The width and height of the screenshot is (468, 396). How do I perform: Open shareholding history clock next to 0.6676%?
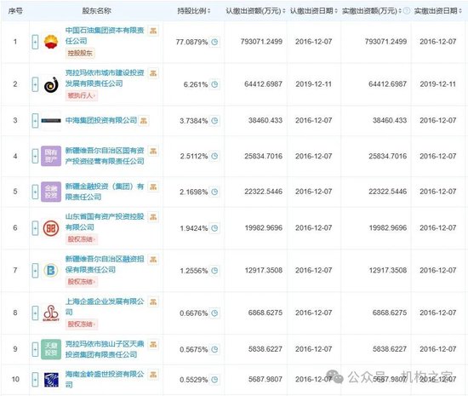pyautogui.click(x=214, y=313)
